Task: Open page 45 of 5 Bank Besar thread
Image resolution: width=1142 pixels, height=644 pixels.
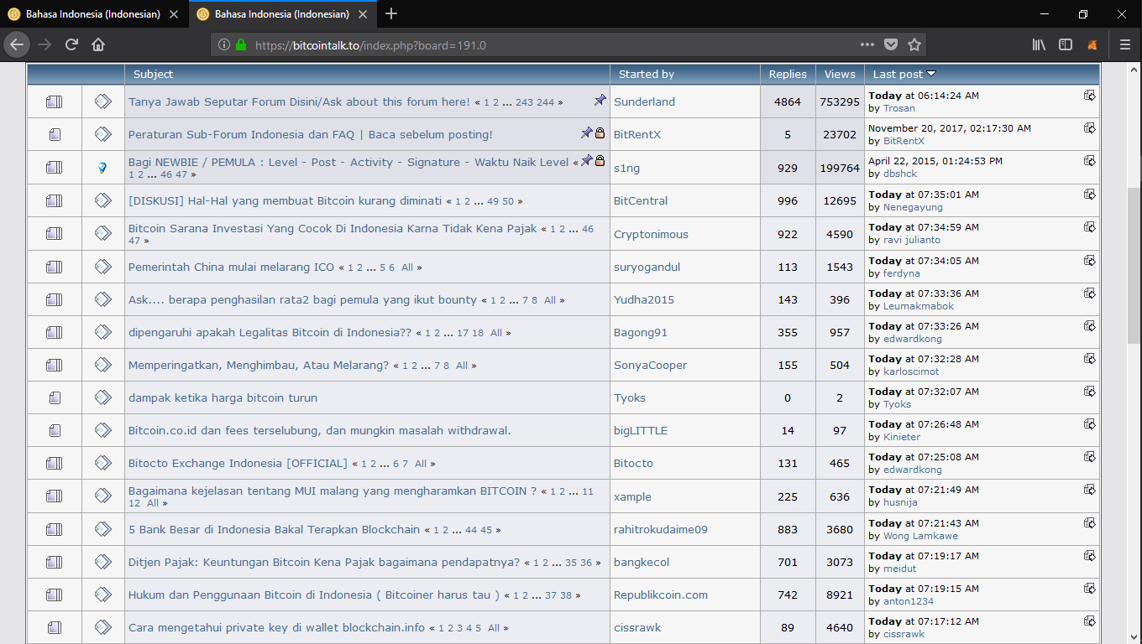Action: click(x=487, y=530)
